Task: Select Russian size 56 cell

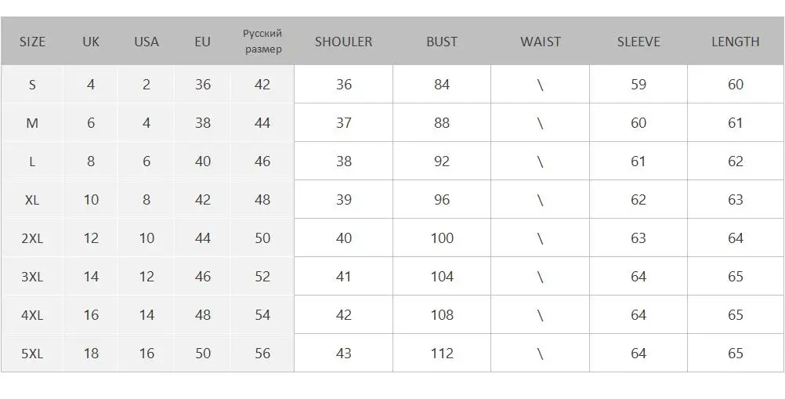Action: pyautogui.click(x=262, y=354)
